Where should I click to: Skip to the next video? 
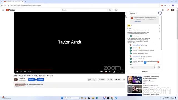click(21, 71)
